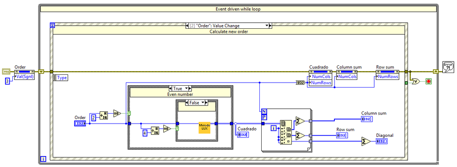Select the upper Add Array Elements node in the For loop
Screen dimensions: 457x167
pyautogui.click(x=300, y=121)
